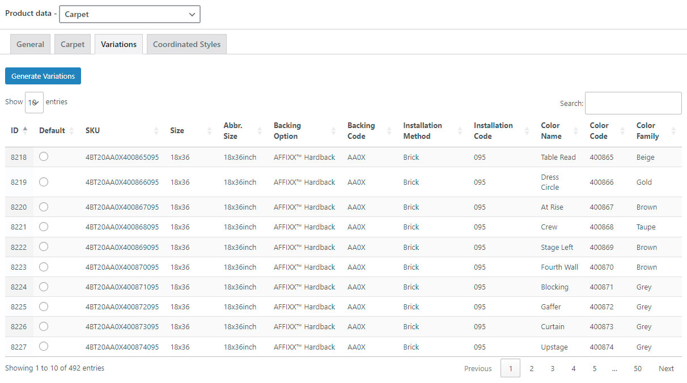Sort by Backing Option column arrows
This screenshot has width=687, height=383.
(333, 131)
